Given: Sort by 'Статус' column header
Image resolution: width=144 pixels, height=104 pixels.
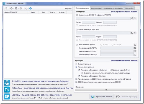Looking at the screenshot, I should [53, 12].
